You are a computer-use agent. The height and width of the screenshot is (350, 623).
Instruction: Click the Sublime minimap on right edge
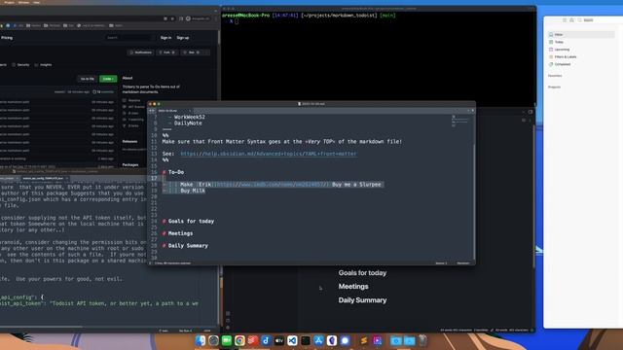(459, 122)
